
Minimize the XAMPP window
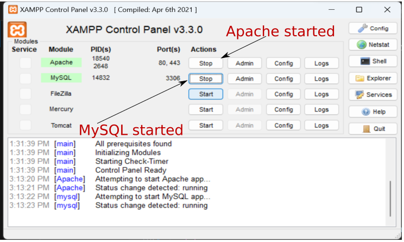coord(332,10)
